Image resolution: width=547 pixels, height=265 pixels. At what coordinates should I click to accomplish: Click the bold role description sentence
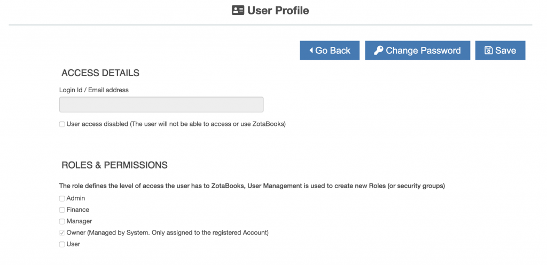pyautogui.click(x=252, y=186)
